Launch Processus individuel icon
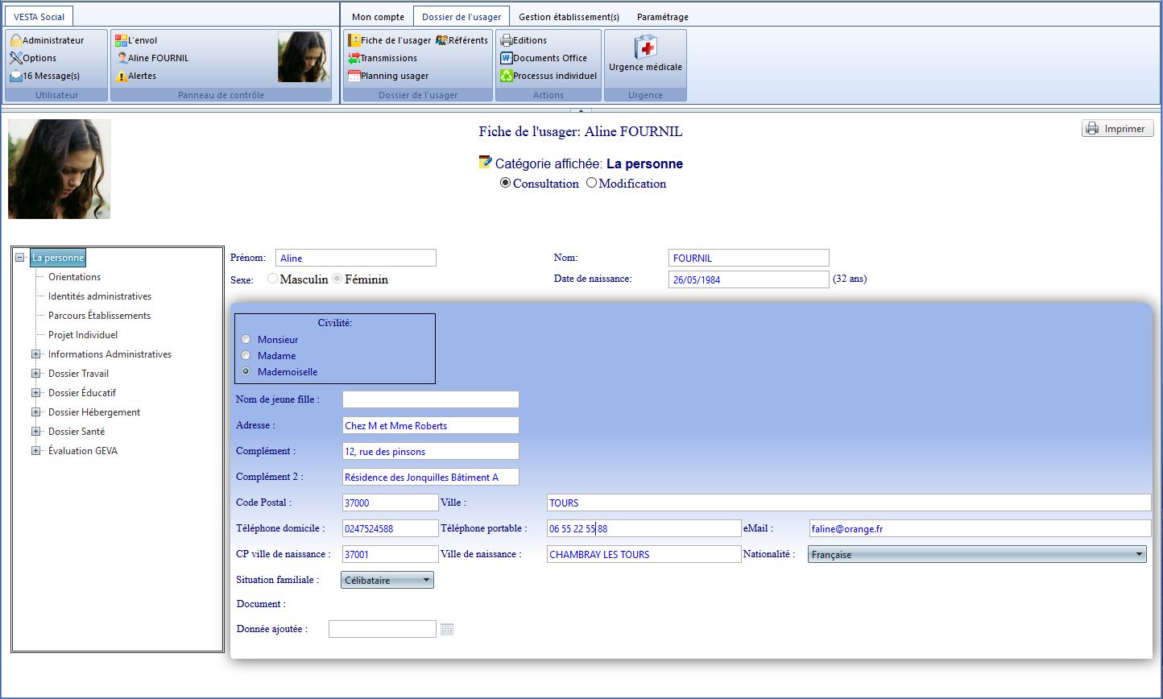Viewport: 1163px width, 699px height. pyautogui.click(x=506, y=76)
